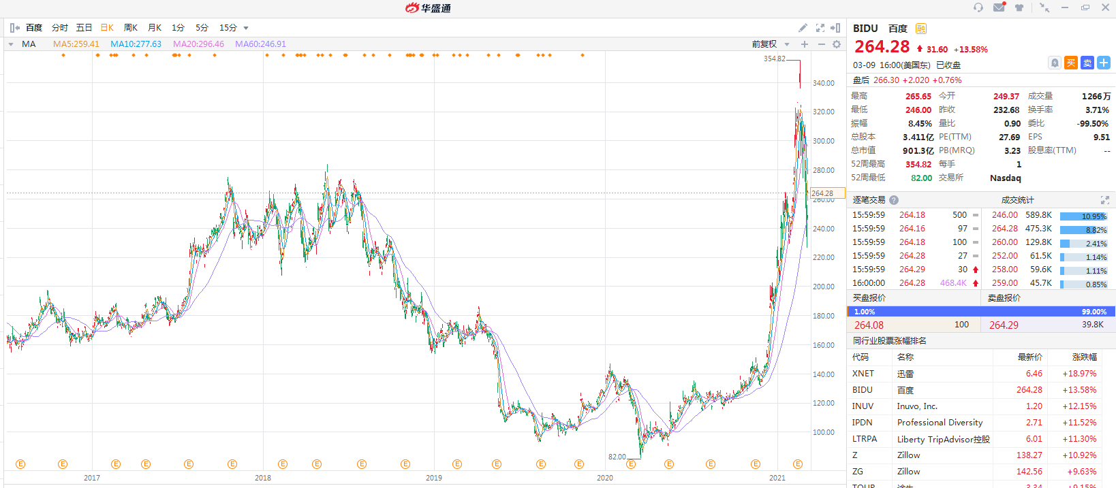Zoom in the chart with plus icon
The width and height of the screenshot is (1116, 488).
[x=805, y=44]
